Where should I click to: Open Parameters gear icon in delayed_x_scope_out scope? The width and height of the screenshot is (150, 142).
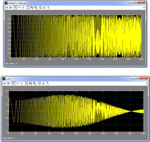click(x=10, y=7)
